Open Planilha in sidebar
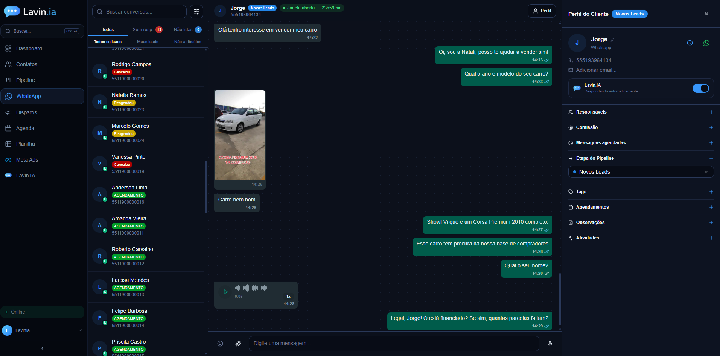Image resolution: width=720 pixels, height=356 pixels. (x=42, y=144)
